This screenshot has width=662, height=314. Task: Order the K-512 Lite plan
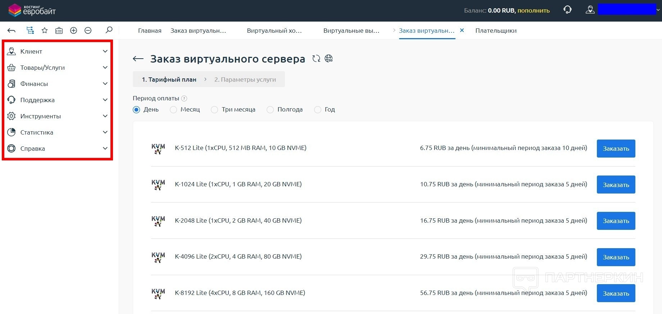[616, 149]
